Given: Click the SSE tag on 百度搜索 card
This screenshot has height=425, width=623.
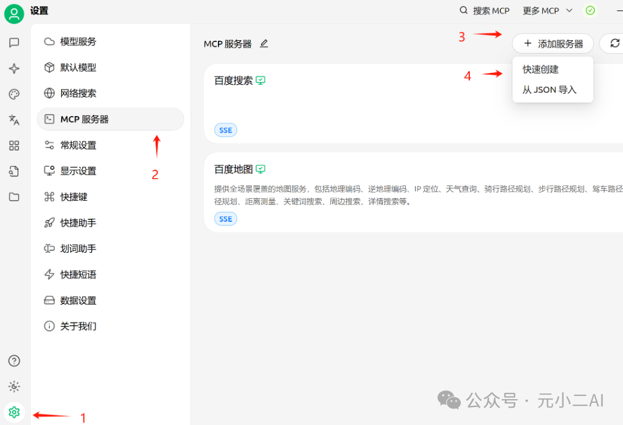Looking at the screenshot, I should tap(226, 130).
